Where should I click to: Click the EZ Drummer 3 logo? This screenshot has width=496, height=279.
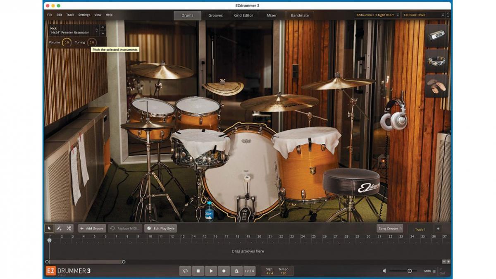pos(68,271)
